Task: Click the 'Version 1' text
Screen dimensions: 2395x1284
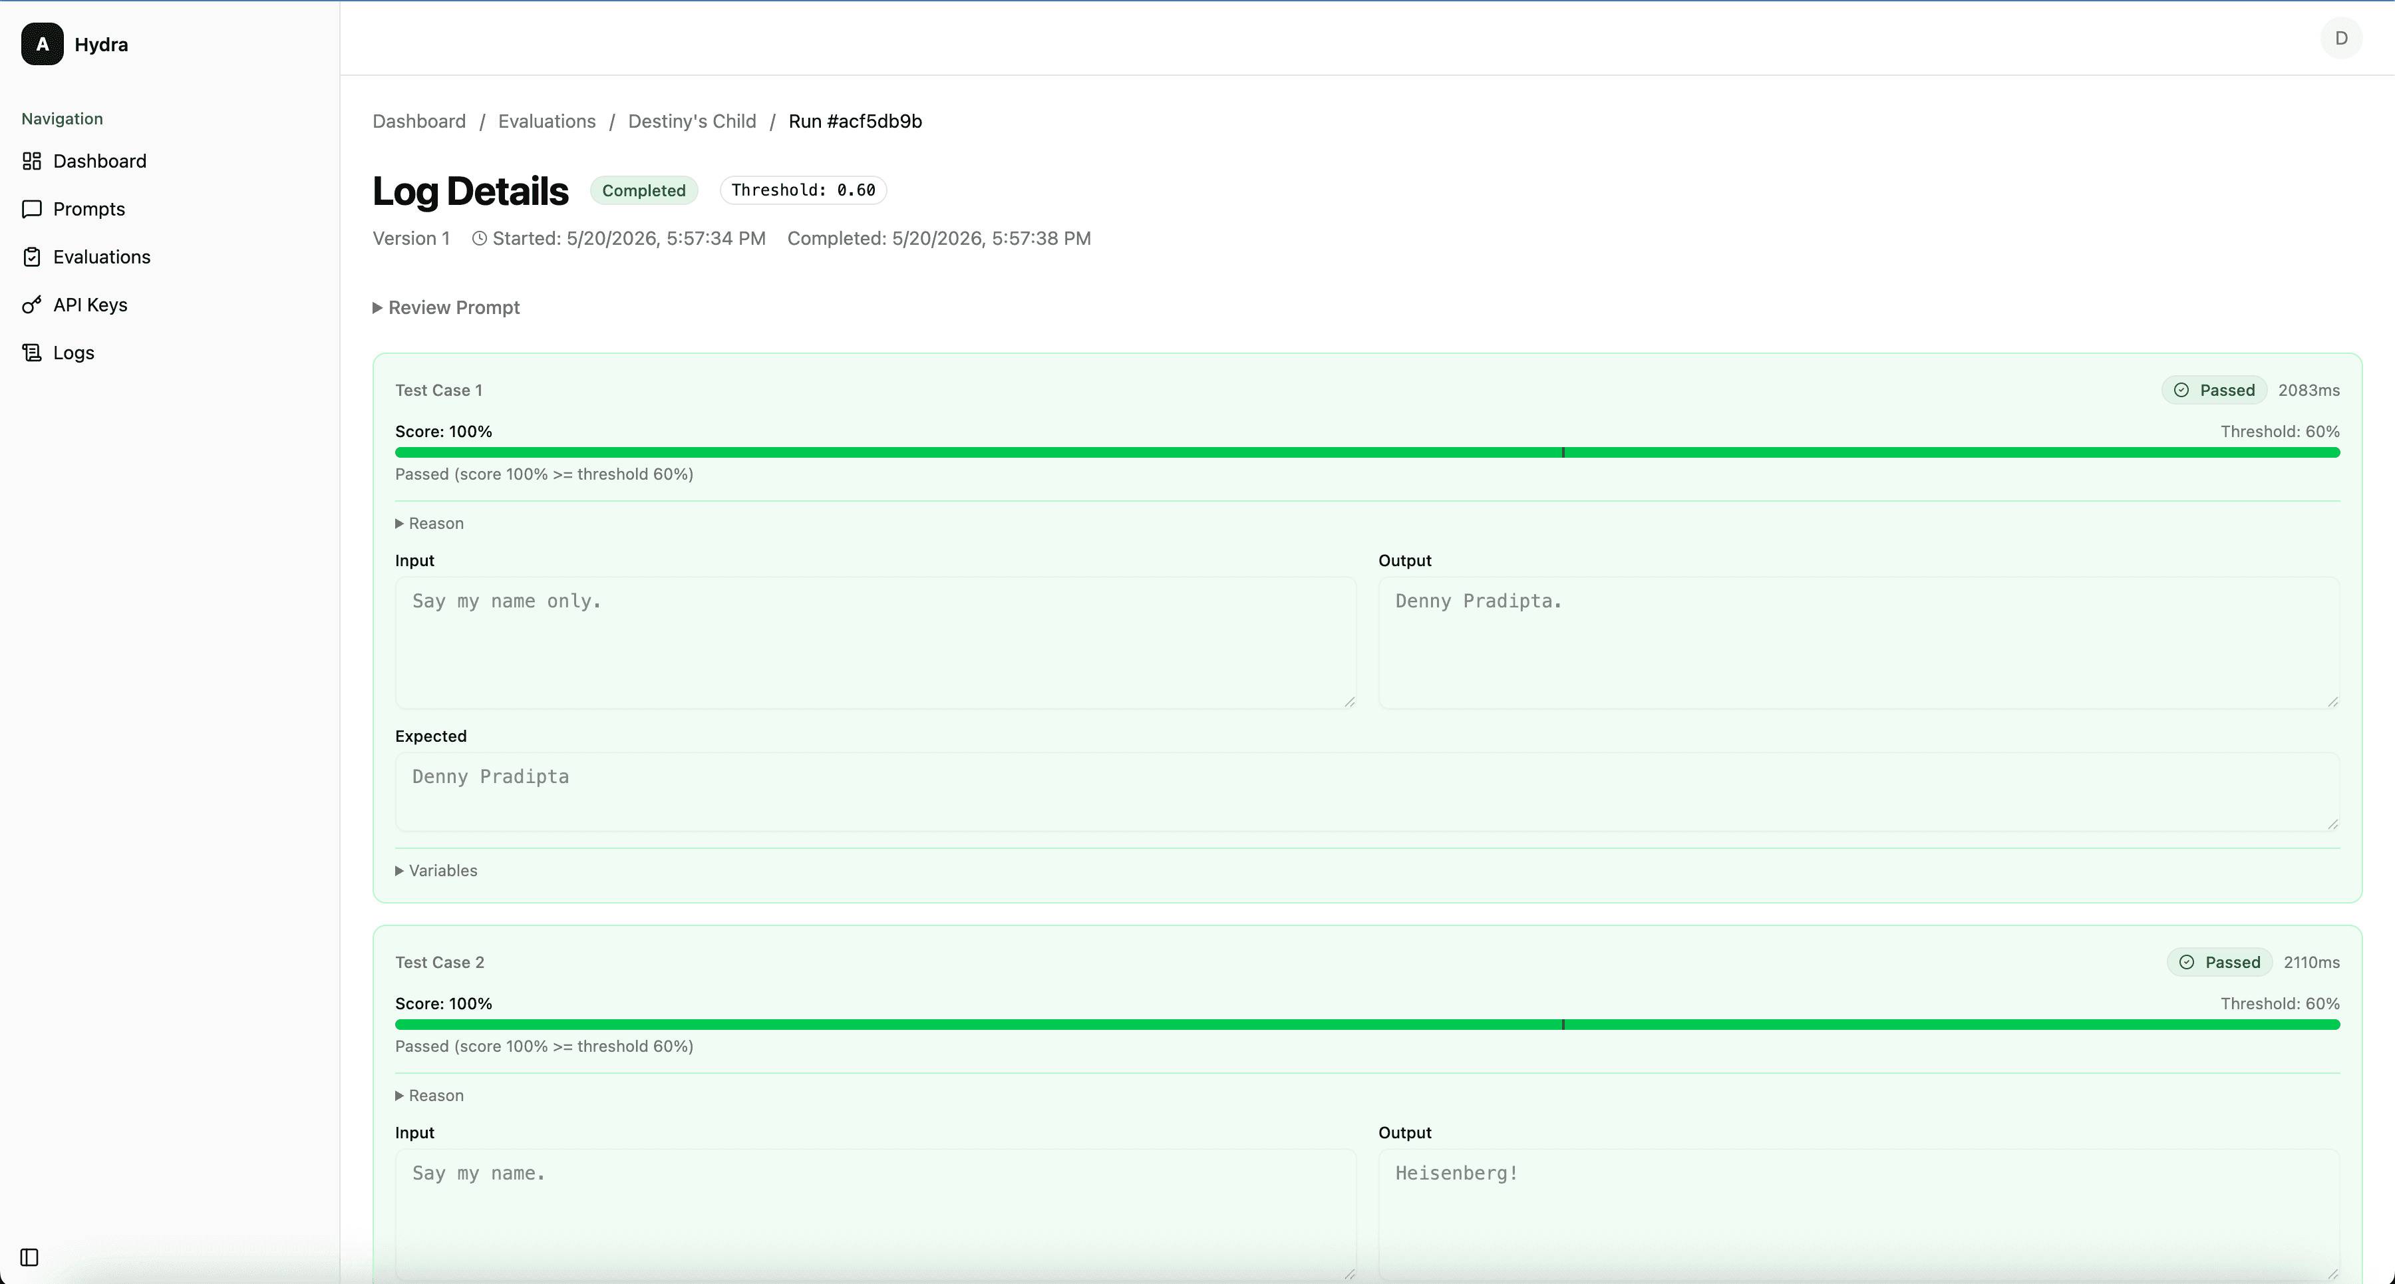Action: coord(411,239)
